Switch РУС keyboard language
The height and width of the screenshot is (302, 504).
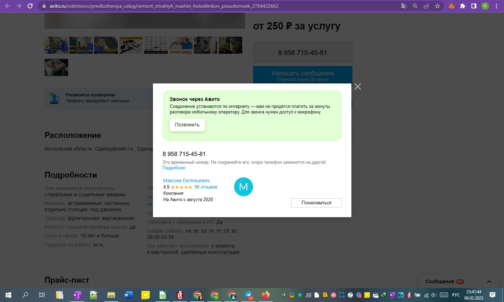[x=456, y=295]
